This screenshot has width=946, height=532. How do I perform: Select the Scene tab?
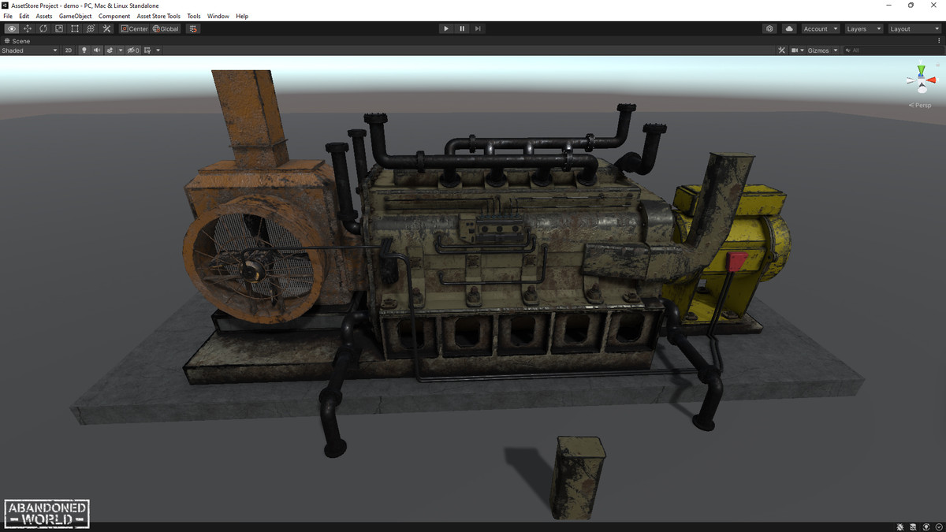[17, 41]
